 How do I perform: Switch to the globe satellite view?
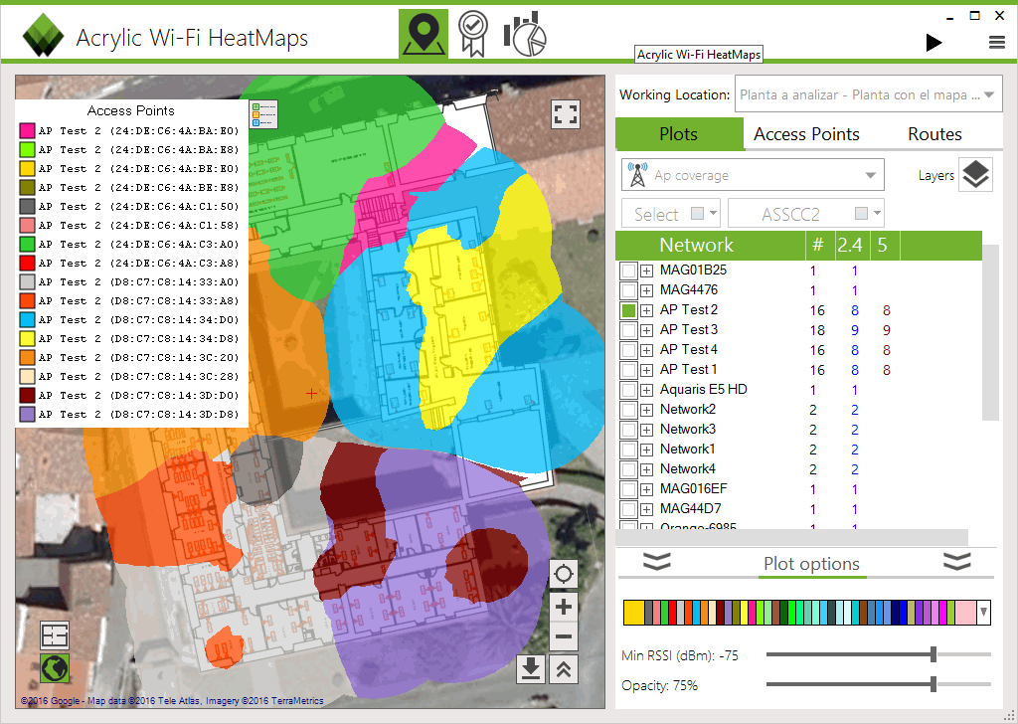(55, 667)
